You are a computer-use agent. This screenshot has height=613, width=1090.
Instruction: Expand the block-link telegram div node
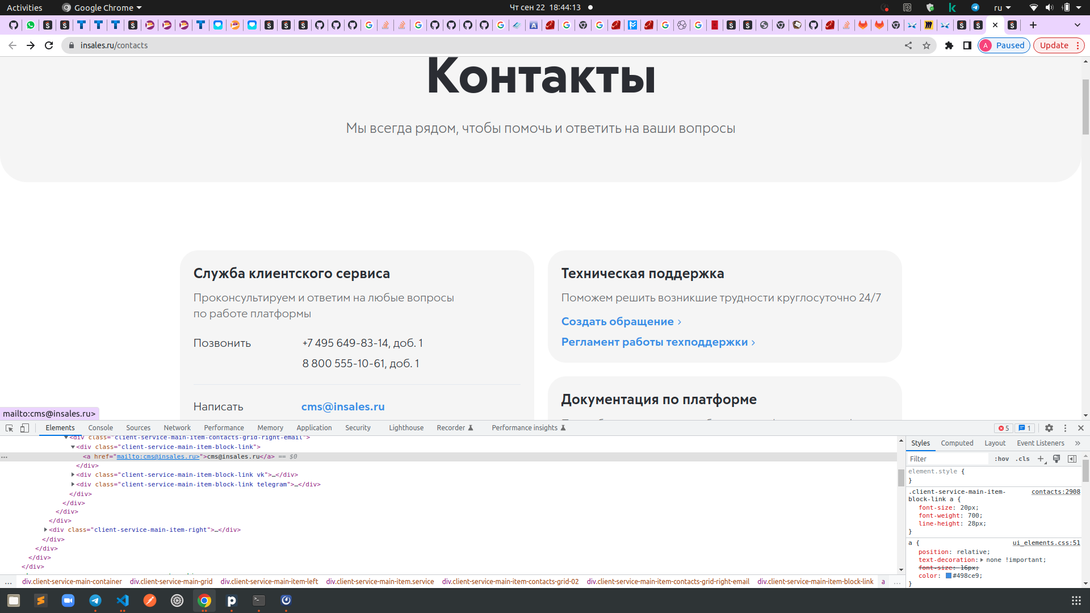[73, 484]
